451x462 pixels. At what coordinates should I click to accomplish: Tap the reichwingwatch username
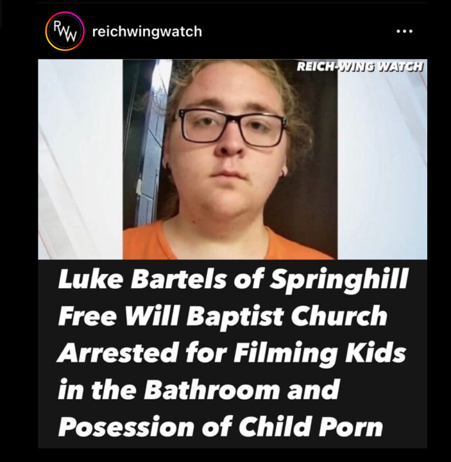pos(147,31)
